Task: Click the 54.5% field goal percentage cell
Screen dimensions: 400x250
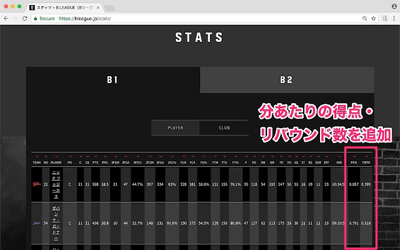Action: [x=204, y=223]
